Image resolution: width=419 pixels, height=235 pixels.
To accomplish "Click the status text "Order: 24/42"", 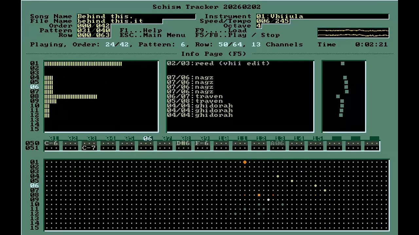I will pos(100,44).
